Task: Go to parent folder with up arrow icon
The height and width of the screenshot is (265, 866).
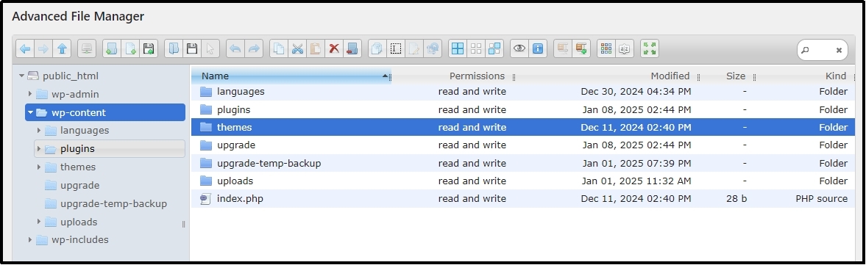Action: (x=62, y=48)
